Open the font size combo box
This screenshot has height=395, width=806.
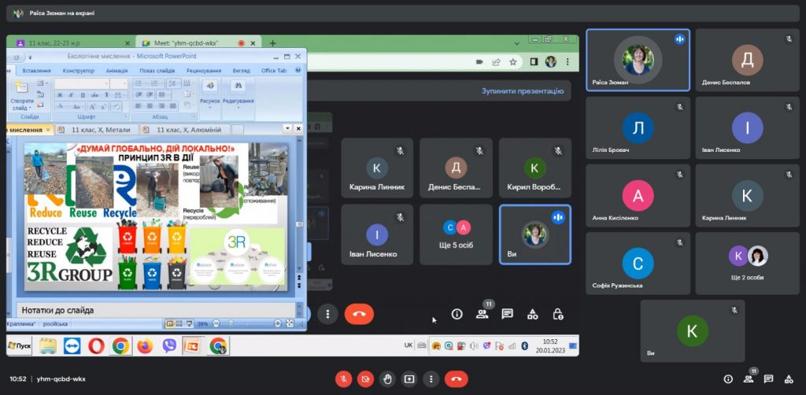[118, 83]
